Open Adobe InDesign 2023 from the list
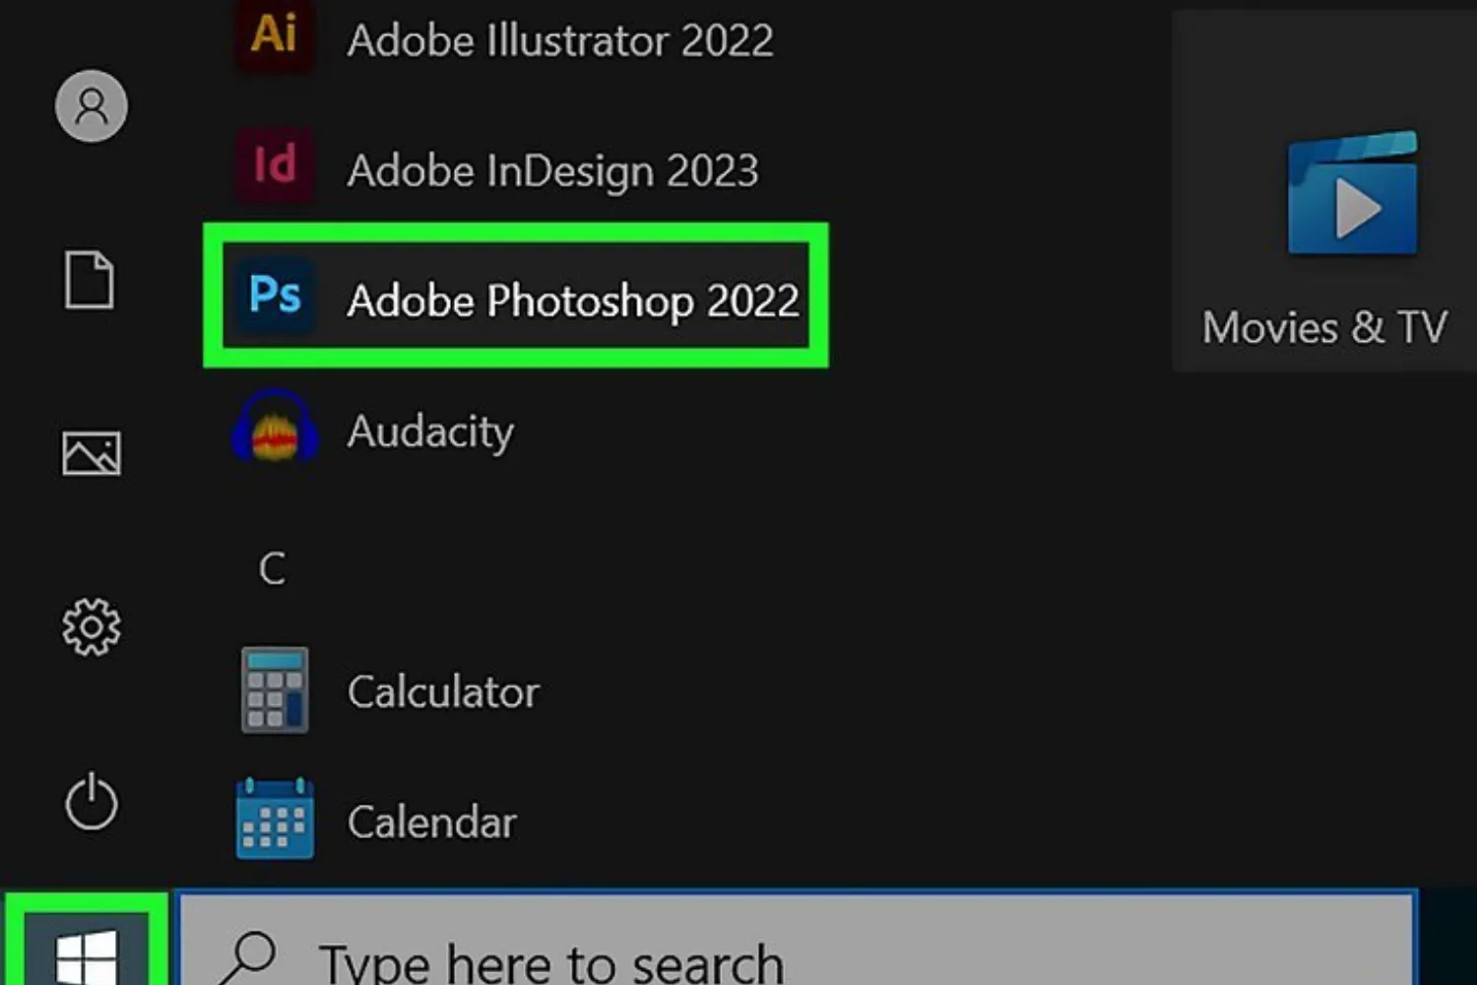The height and width of the screenshot is (985, 1477). [273, 167]
